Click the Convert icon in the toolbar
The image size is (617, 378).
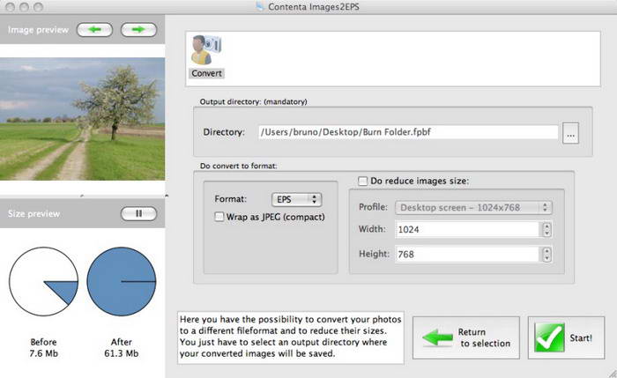(x=206, y=55)
